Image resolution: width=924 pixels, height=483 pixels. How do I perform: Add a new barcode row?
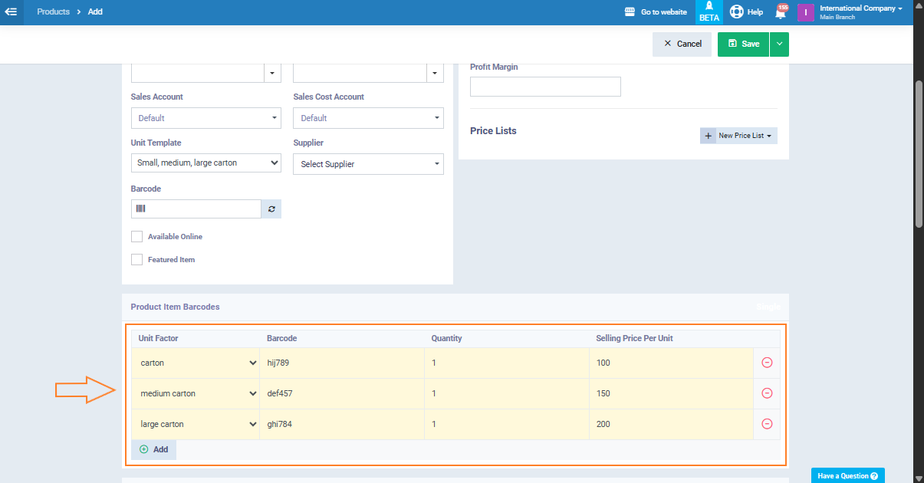click(x=153, y=449)
